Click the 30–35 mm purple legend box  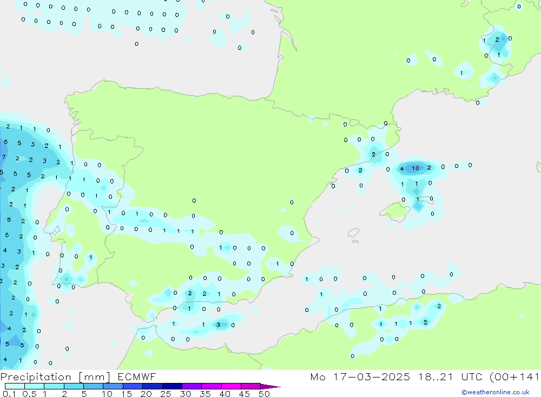192,386
